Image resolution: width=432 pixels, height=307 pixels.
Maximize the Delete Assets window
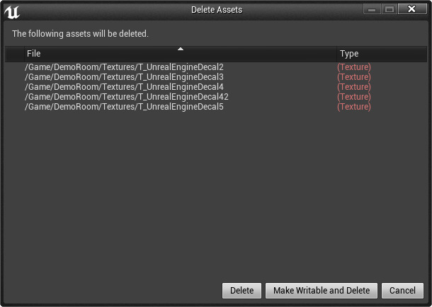pos(389,9)
